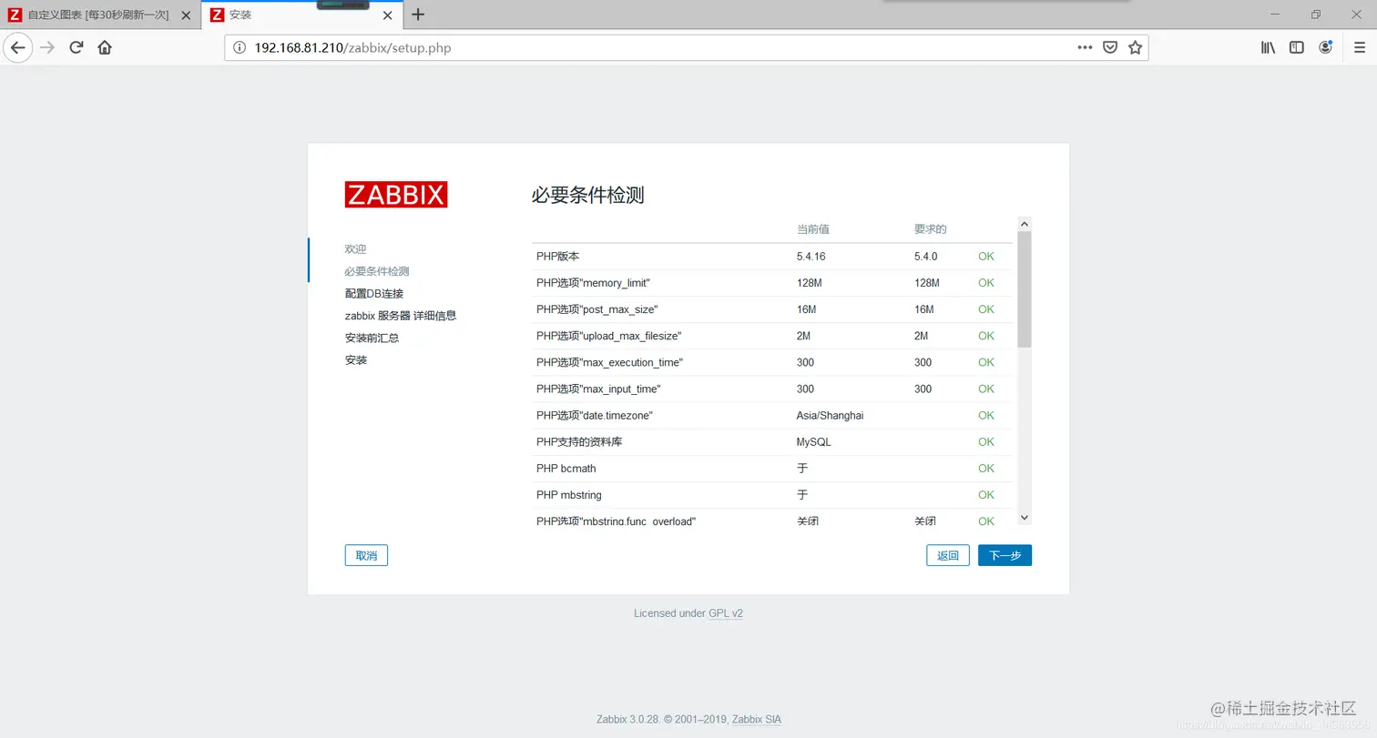Select 安装前汇总 step in sidebar
The image size is (1377, 738).
coord(372,338)
